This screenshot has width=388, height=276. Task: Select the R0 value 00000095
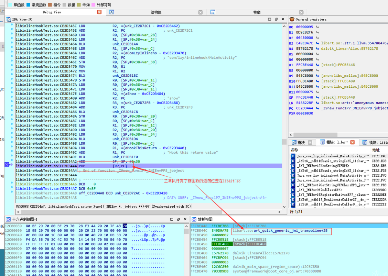tap(305, 27)
